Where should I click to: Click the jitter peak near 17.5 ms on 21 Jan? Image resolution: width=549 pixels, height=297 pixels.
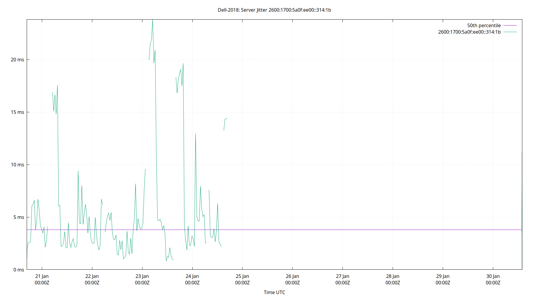click(58, 86)
